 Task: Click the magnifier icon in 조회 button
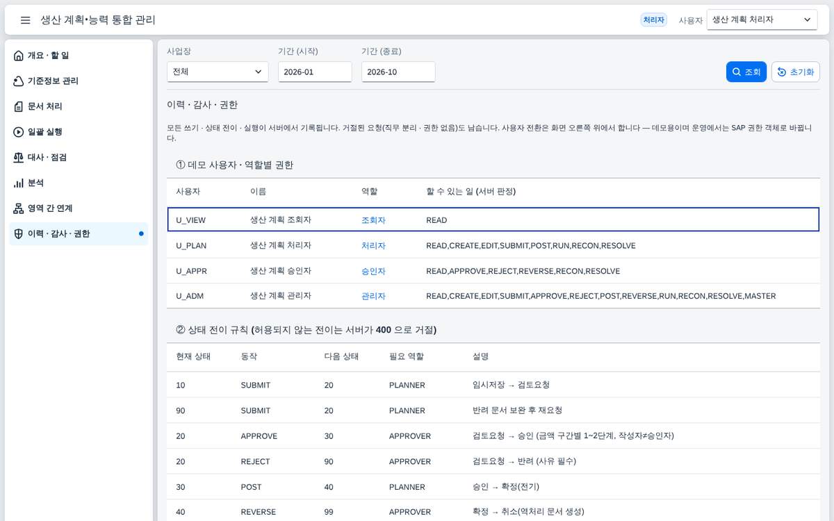[x=737, y=72]
